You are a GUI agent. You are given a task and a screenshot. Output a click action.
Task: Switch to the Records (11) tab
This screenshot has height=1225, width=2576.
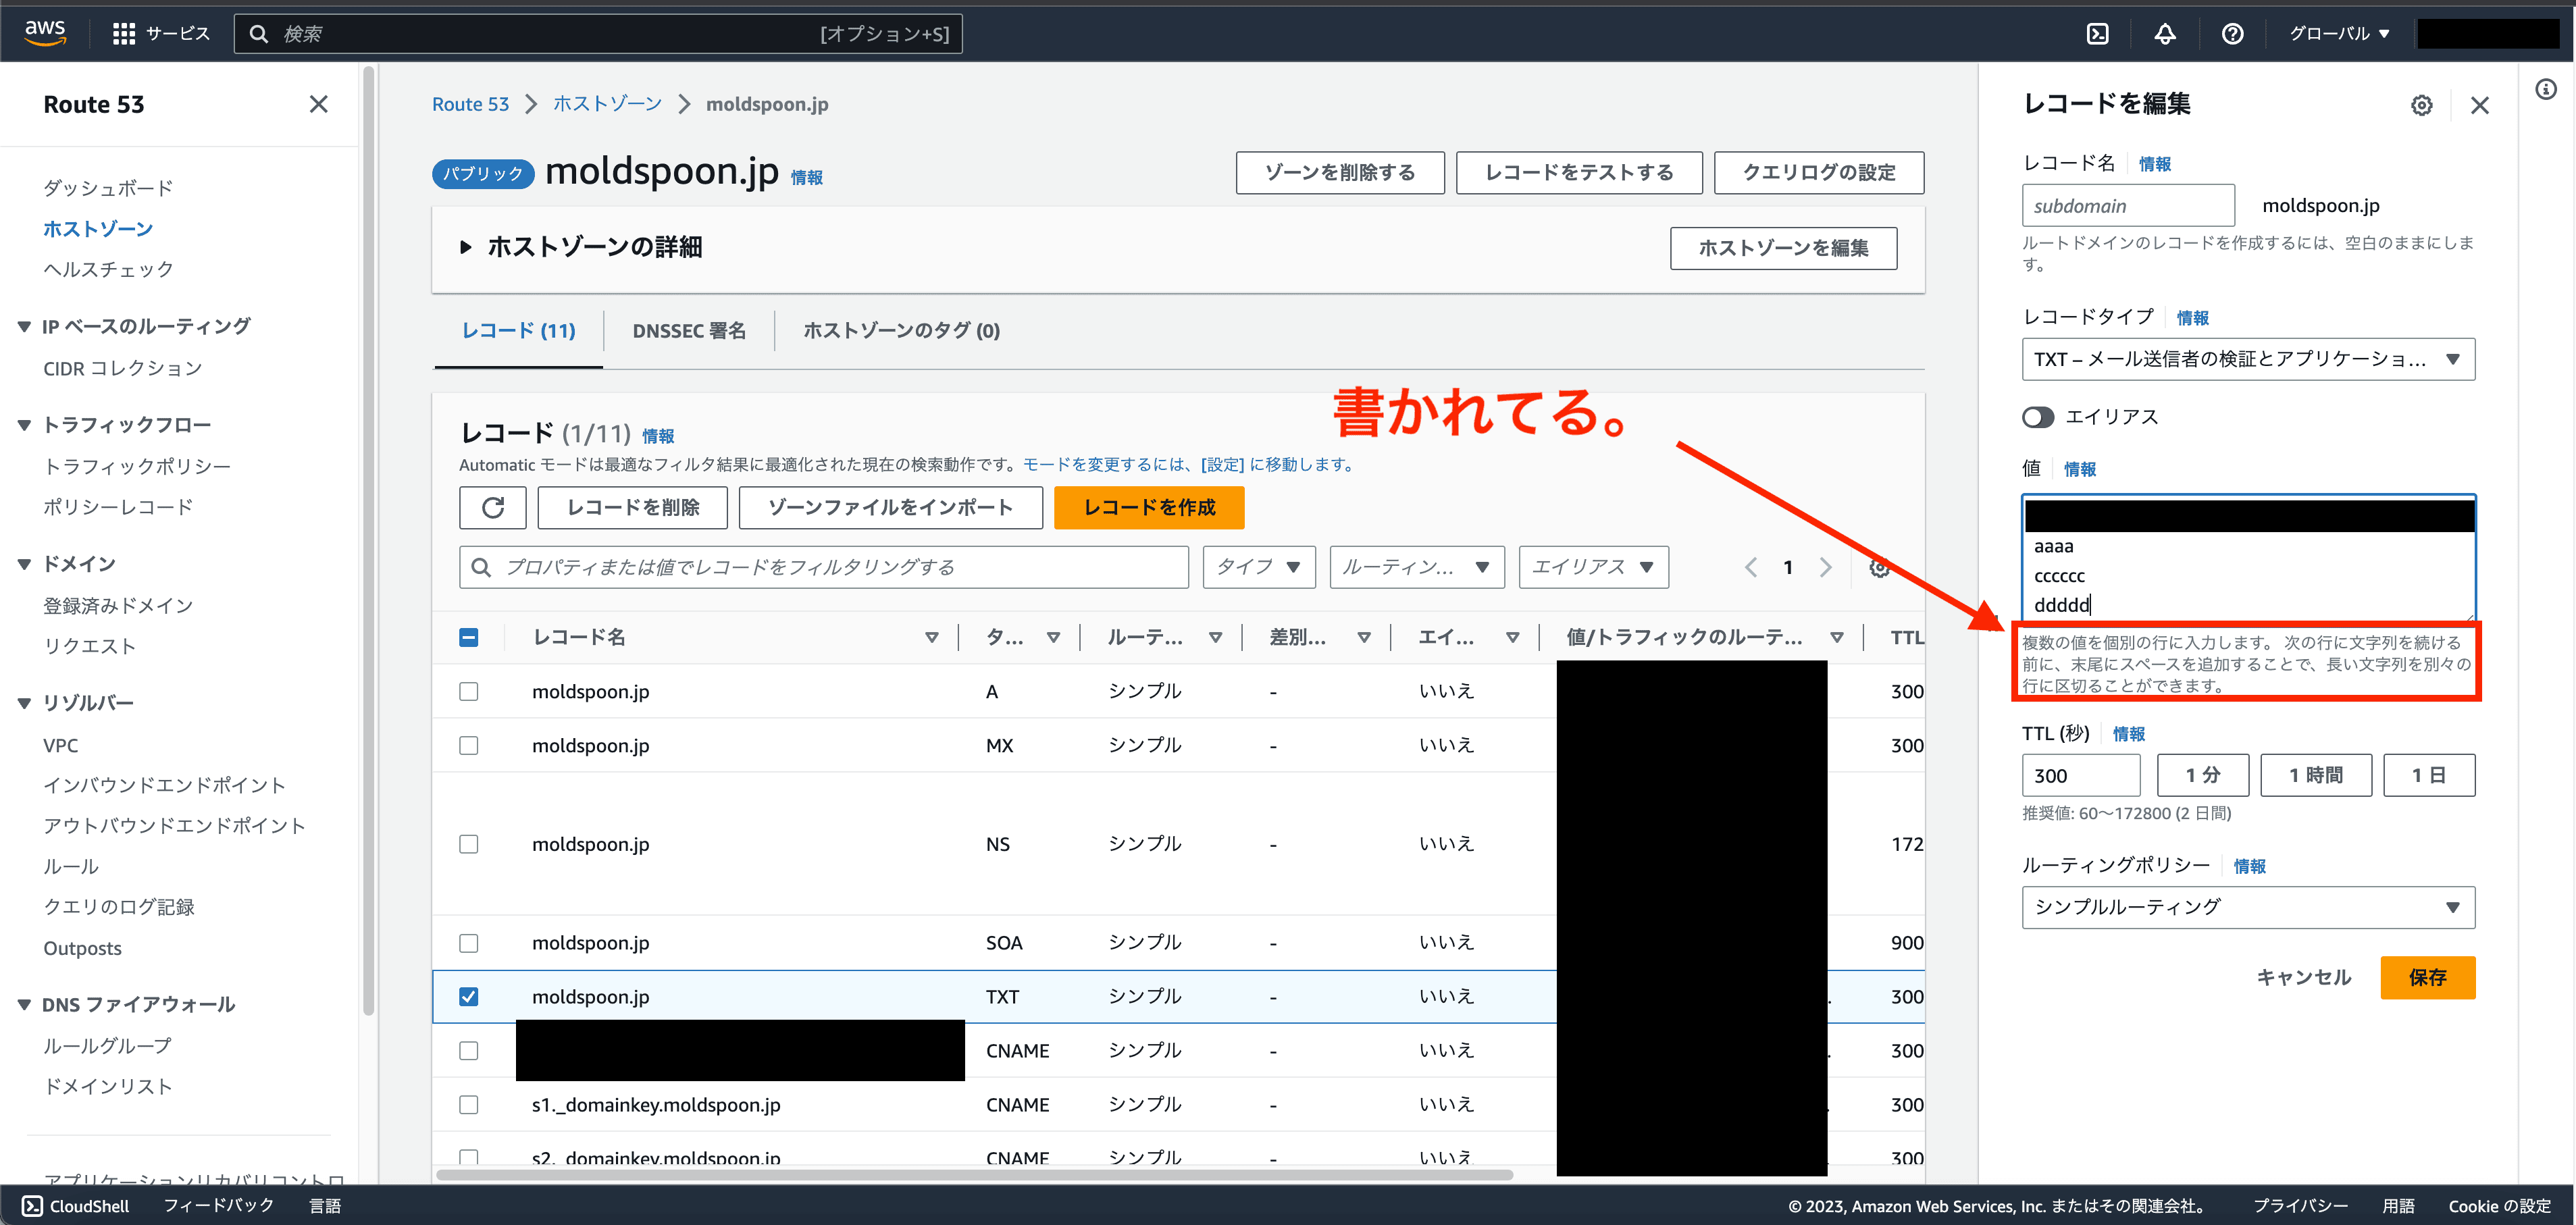point(518,331)
